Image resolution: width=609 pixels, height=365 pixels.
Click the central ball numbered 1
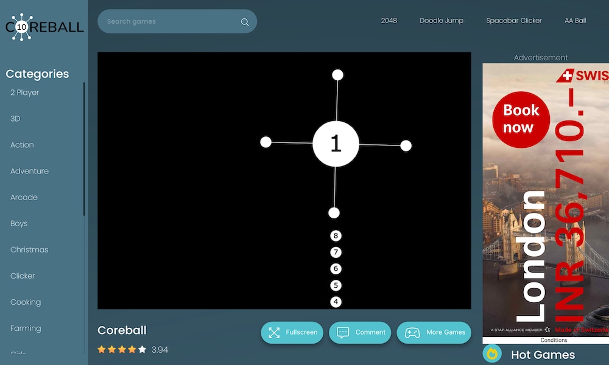click(336, 144)
